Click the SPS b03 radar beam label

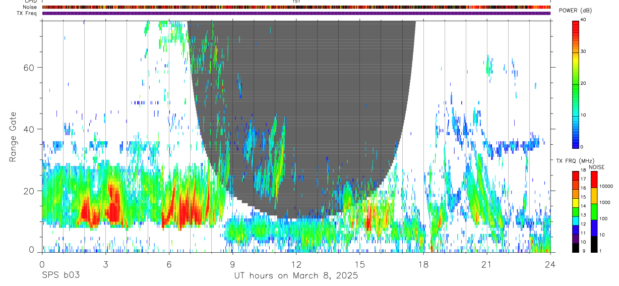click(x=60, y=276)
